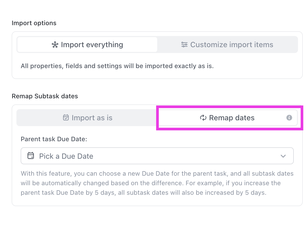Click the calendar-check icon on Import as is

click(x=66, y=118)
